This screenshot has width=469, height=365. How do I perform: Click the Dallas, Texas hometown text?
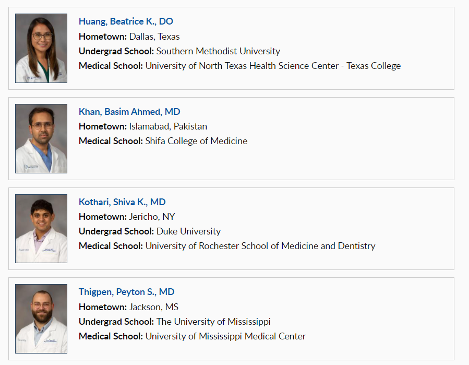pos(154,37)
